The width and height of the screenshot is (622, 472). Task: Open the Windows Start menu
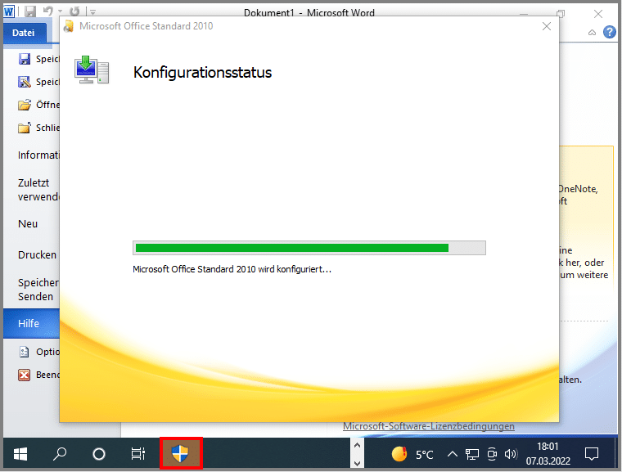[20, 454]
